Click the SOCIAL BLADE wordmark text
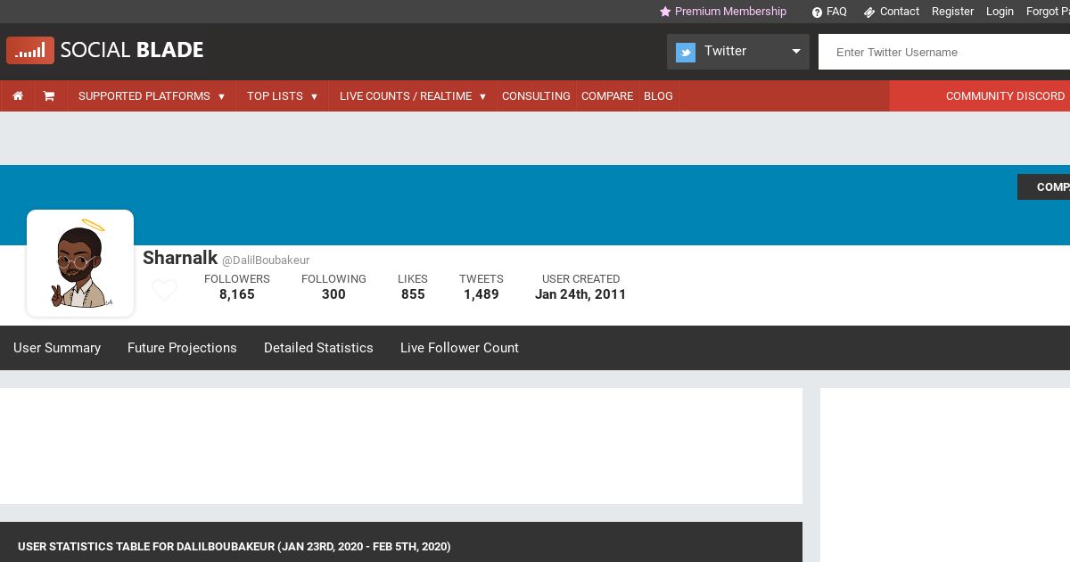Viewport: 1070px width, 562px height. [132, 50]
